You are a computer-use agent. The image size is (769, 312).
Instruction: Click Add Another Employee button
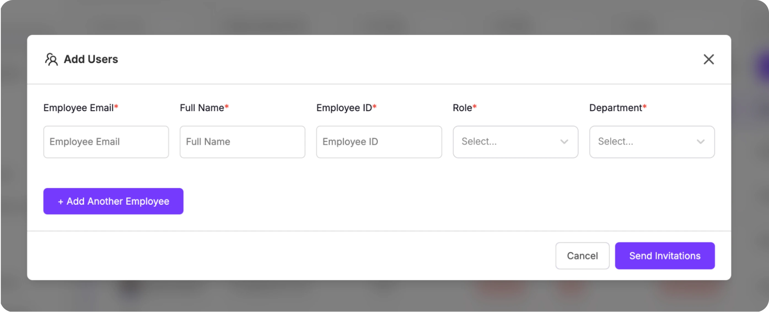pos(114,201)
